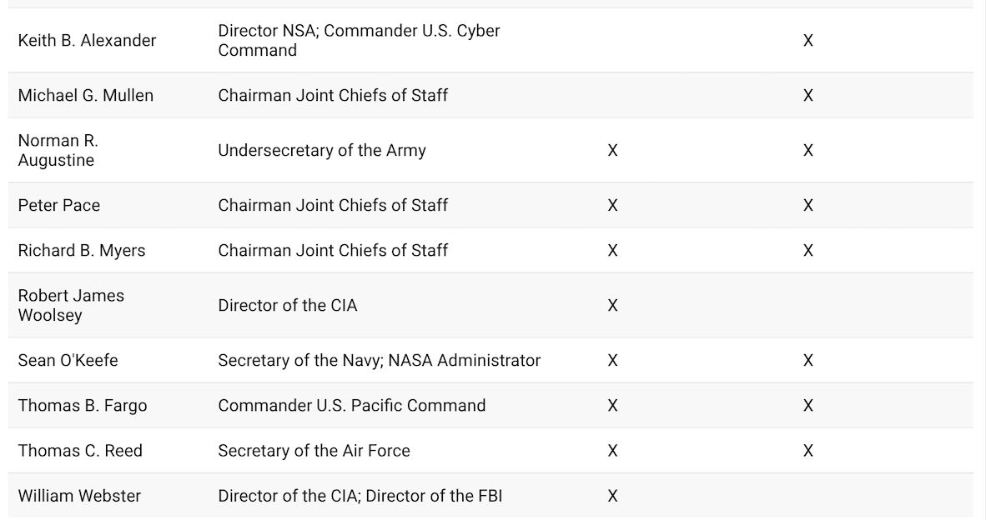The width and height of the screenshot is (986, 520).
Task: Click Secretary of the Navy; NASA Administrator text
Action: (x=380, y=361)
